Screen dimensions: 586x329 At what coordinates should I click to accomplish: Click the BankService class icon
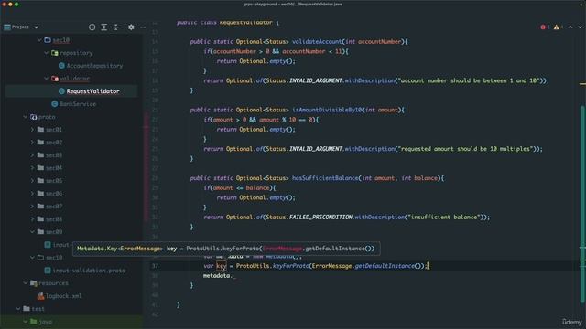(x=55, y=103)
